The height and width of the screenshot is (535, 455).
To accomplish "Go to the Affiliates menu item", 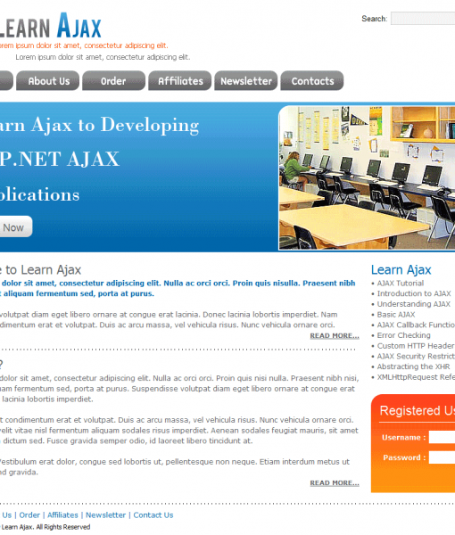I will pos(180,81).
